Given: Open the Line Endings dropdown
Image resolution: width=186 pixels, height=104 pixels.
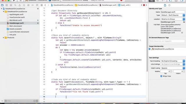Looking at the screenshot, I should point(173,64).
